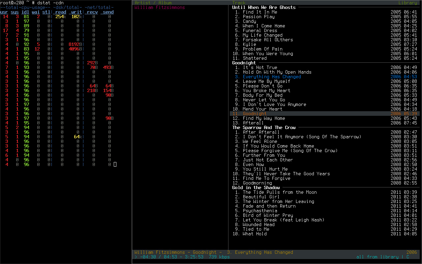Click the Artist / Album column header

coord(153,3)
